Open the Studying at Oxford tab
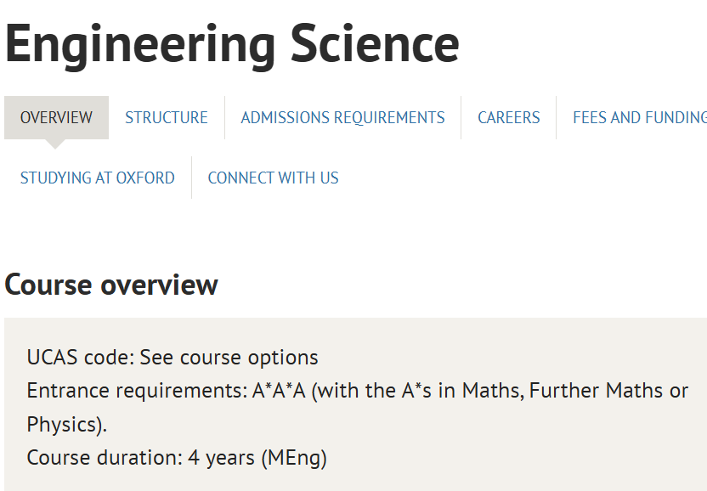 coord(98,178)
